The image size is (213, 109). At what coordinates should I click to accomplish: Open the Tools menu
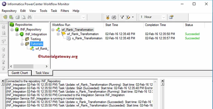click(x=44, y=11)
